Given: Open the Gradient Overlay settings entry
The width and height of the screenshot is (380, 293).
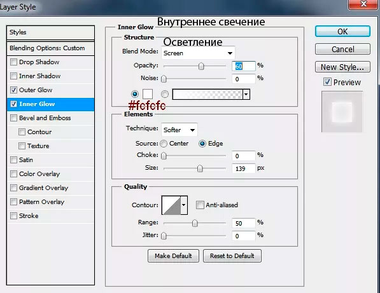Looking at the screenshot, I should point(44,188).
